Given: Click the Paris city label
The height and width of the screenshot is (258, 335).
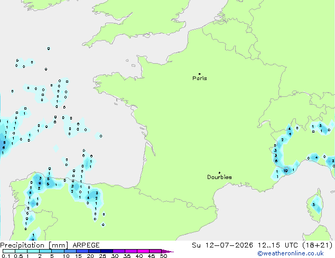Looking at the screenshot, I should pos(200,78).
